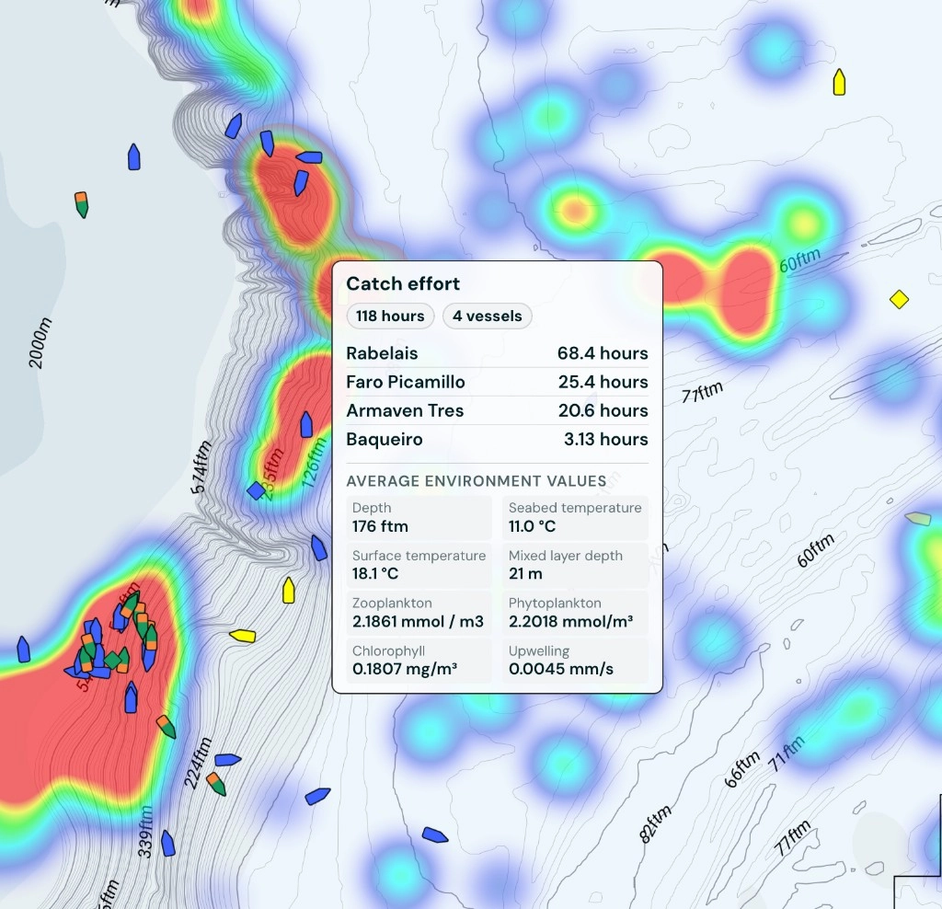Select the upright yellow vessel in the map's top-right
Viewport: 942px width, 909px height.
pos(839,82)
